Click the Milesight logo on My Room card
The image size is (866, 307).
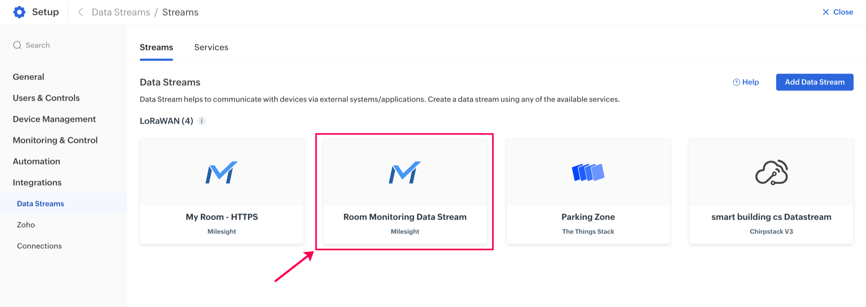point(221,172)
